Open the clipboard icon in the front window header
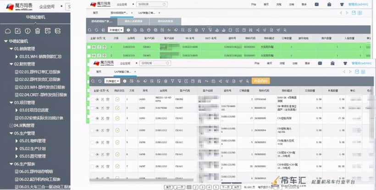This screenshot has width=376, height=190. point(332,63)
